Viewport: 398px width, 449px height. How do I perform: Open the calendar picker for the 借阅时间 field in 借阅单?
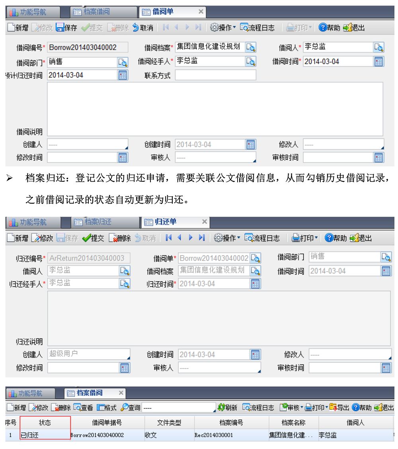pos(378,62)
